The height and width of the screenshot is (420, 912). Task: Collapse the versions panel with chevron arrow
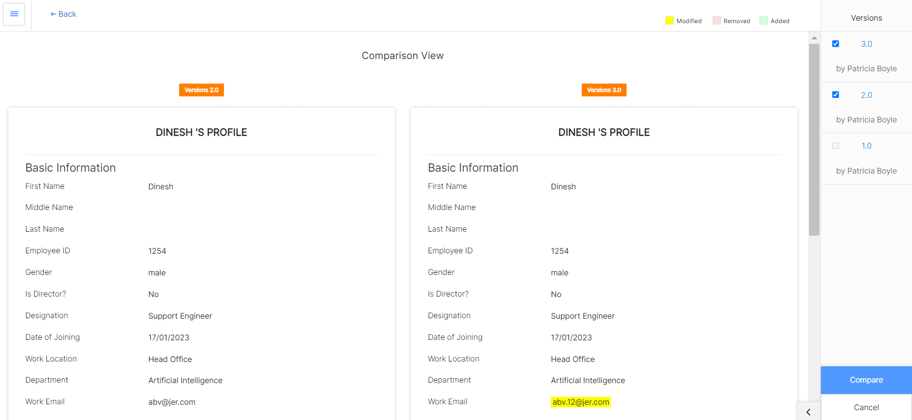808,412
